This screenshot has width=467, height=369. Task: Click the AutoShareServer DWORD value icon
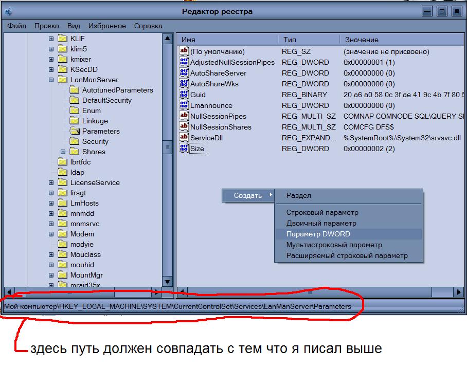(x=184, y=73)
